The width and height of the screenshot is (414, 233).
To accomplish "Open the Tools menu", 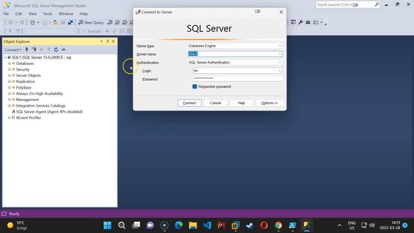I will pos(48,14).
